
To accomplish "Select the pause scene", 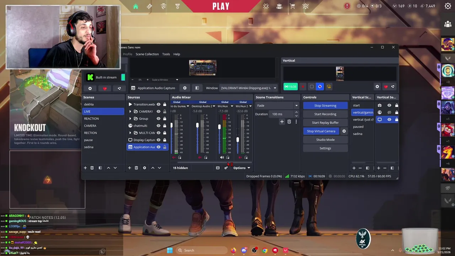I will 103,140.
